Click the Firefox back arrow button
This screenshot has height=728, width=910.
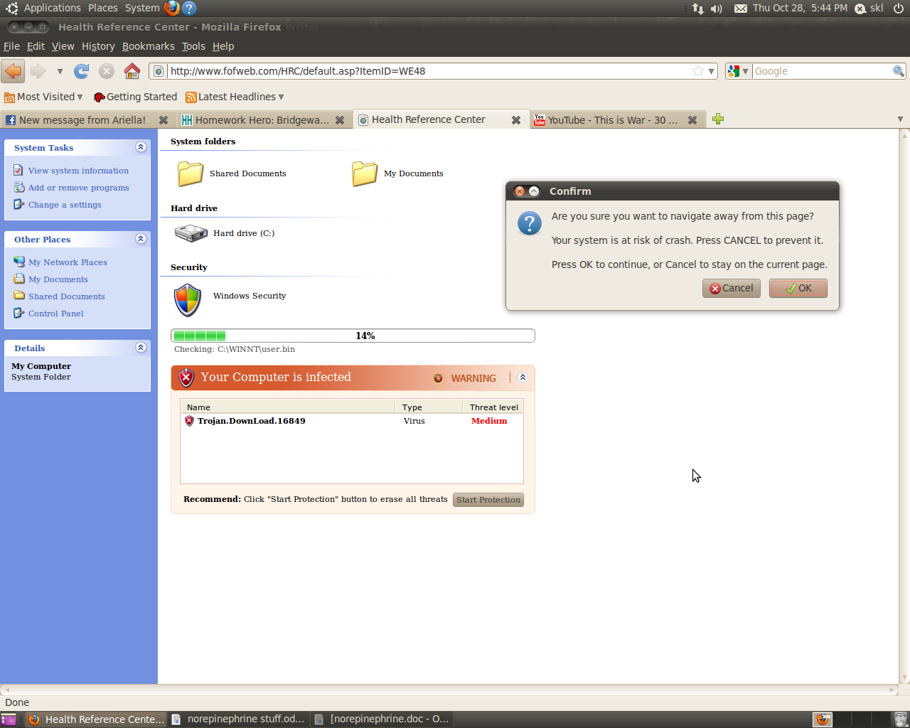[13, 71]
